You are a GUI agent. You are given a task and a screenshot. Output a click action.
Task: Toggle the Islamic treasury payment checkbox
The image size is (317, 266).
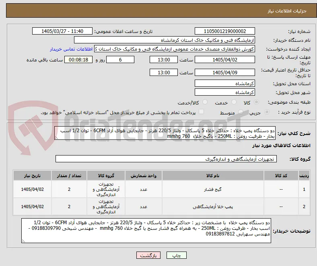point(202,112)
